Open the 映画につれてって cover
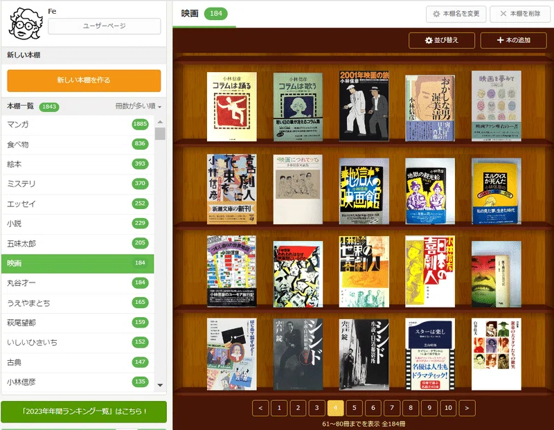The height and width of the screenshot is (430, 554). tap(298, 190)
